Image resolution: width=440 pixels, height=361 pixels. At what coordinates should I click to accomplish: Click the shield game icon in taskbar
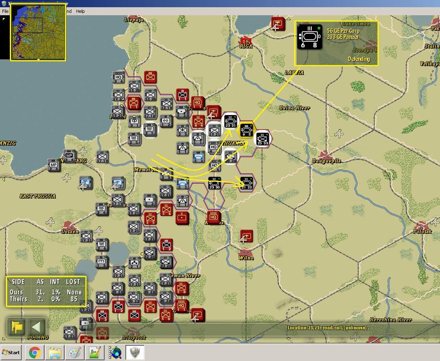135,352
